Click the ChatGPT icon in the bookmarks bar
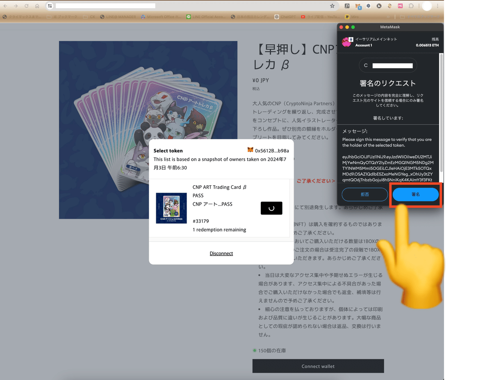 tap(281, 17)
